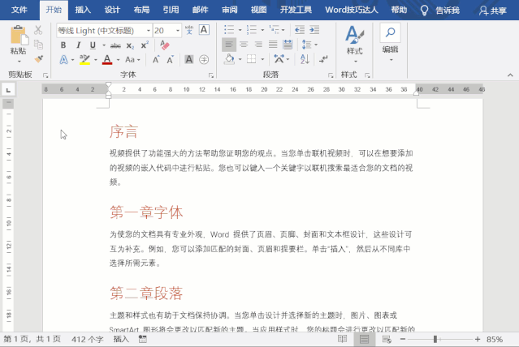This screenshot has height=347, width=519.
Task: Toggle Bold formatting
Action: [64, 45]
